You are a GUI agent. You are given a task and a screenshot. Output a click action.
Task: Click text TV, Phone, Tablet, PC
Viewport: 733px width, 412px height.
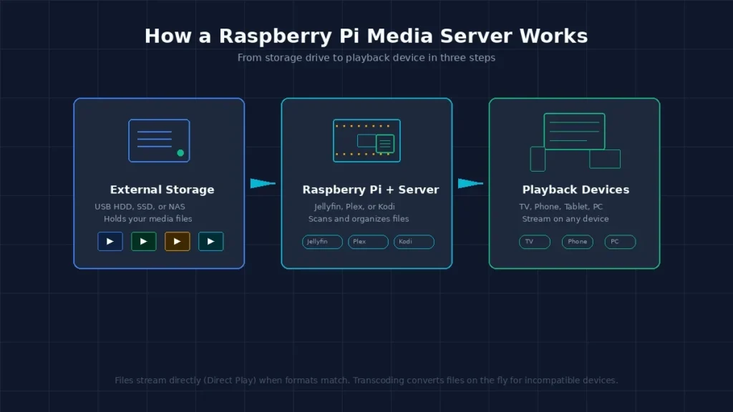(561, 207)
